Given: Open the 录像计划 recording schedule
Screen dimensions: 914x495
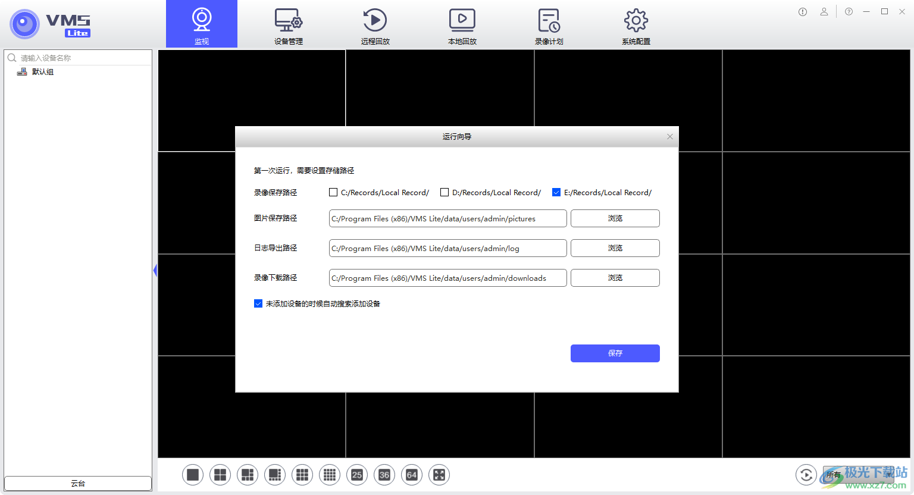Looking at the screenshot, I should 549,24.
